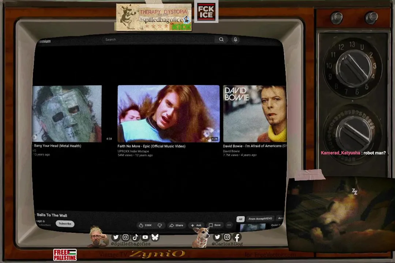Click the Instagram icon above @Spilledbagofice

pos(125,237)
